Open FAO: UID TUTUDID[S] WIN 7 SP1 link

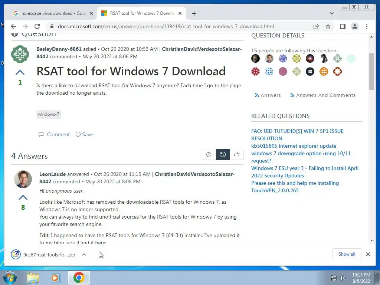pos(297,135)
